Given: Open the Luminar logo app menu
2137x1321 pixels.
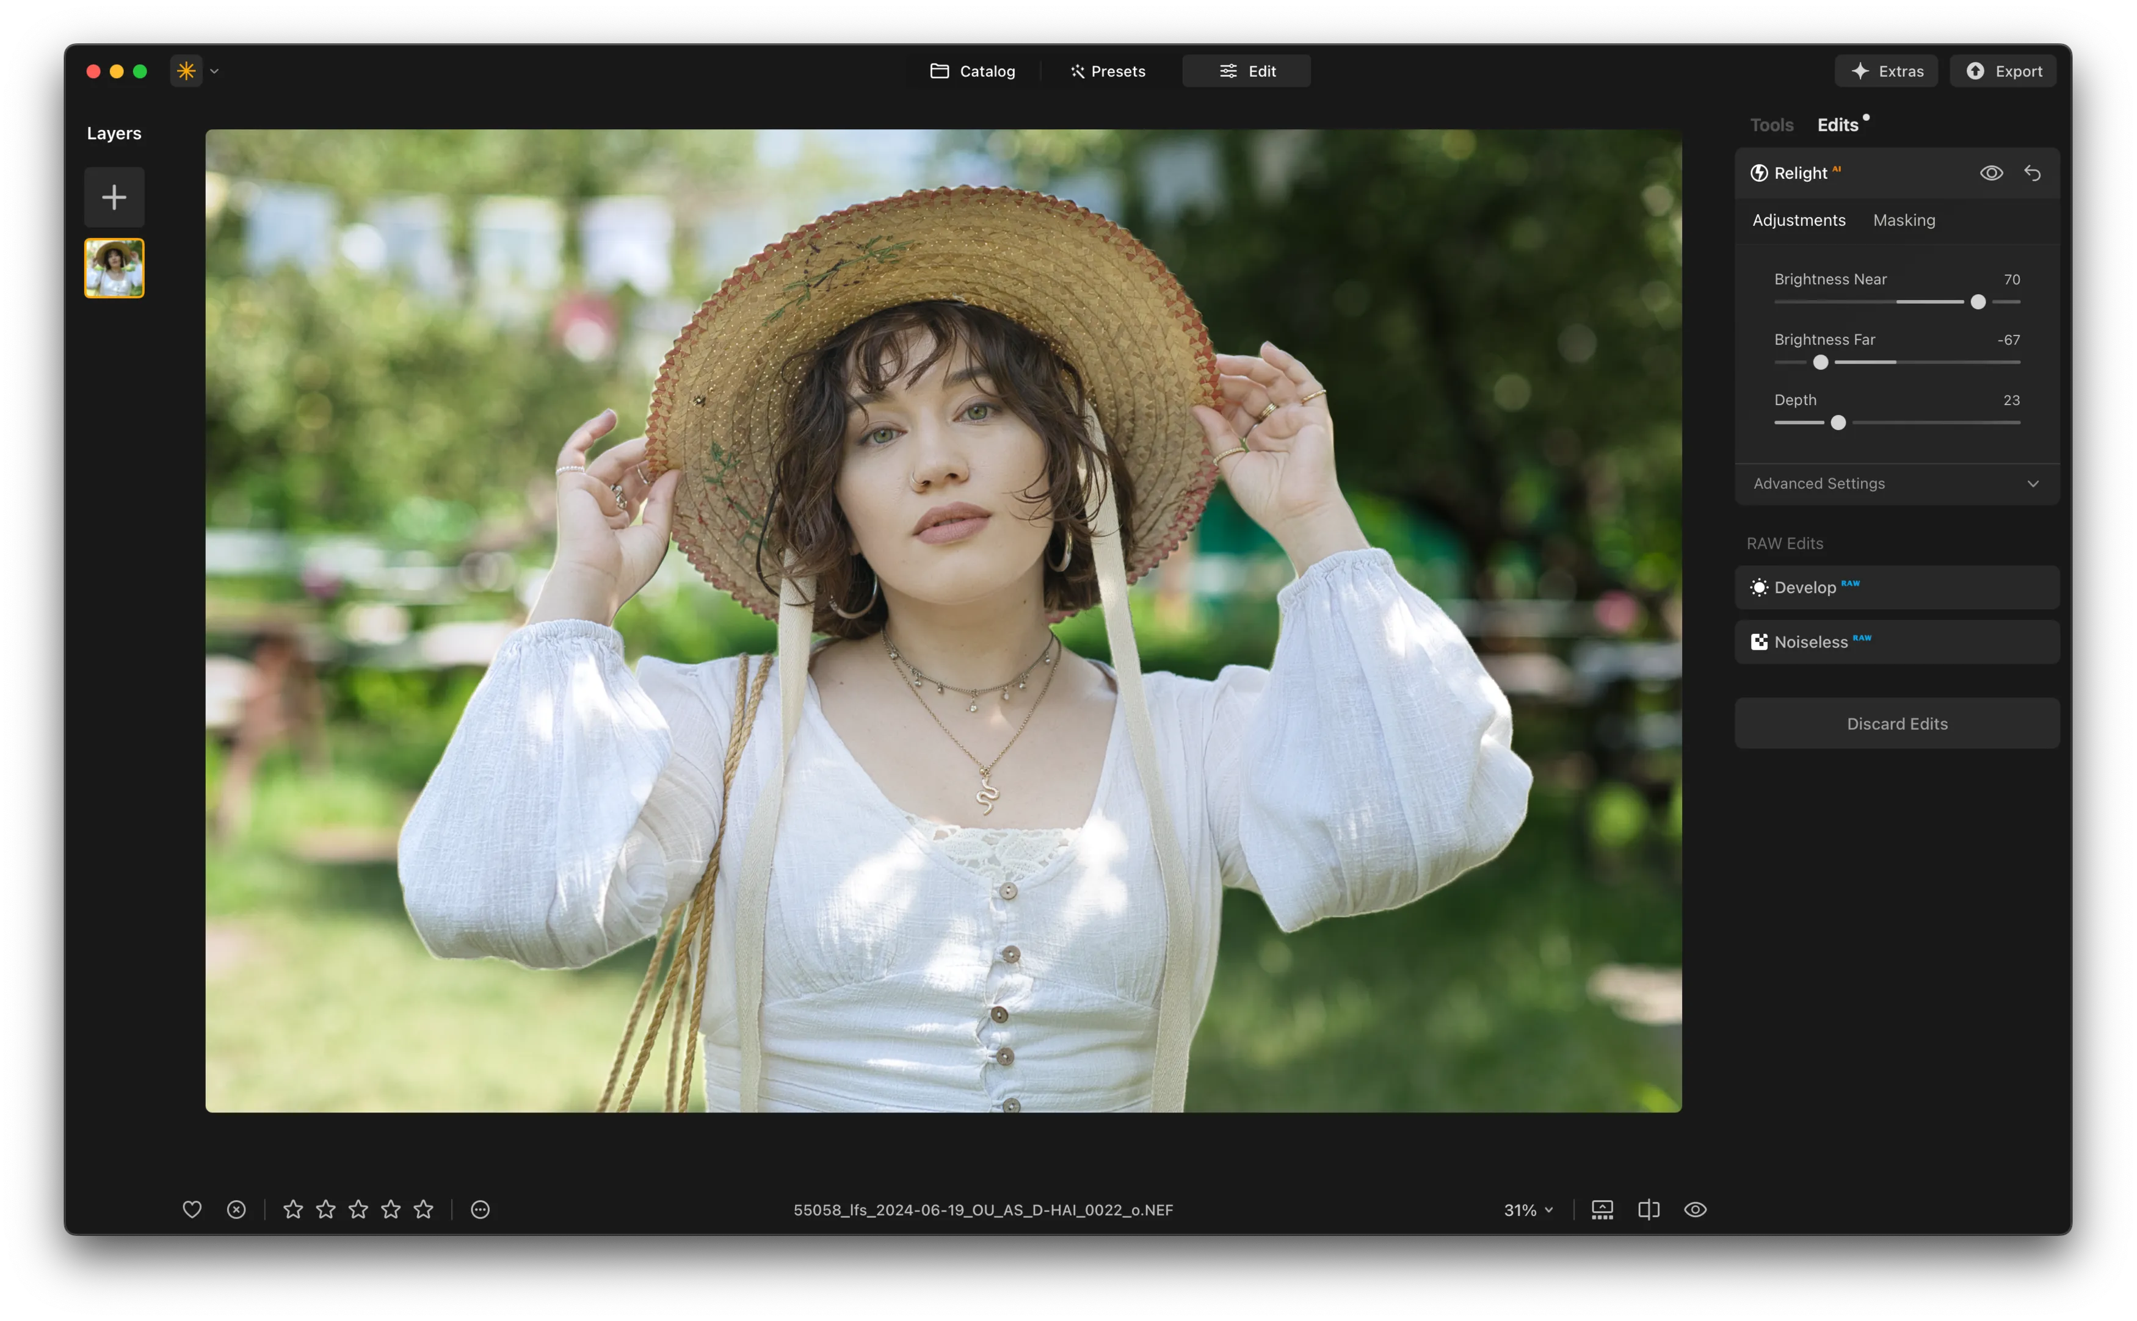Looking at the screenshot, I should click(186, 71).
